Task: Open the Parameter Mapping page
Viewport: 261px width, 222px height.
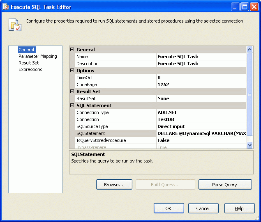Action: point(38,56)
